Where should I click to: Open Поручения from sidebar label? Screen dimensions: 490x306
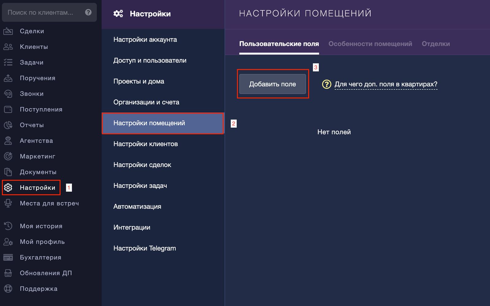click(38, 78)
